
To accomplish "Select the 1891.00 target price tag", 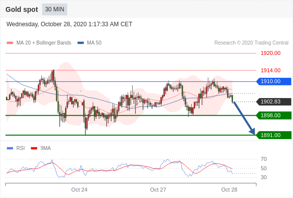I will tap(274, 135).
